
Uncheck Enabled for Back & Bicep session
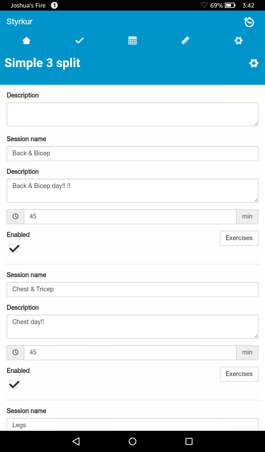coord(14,249)
